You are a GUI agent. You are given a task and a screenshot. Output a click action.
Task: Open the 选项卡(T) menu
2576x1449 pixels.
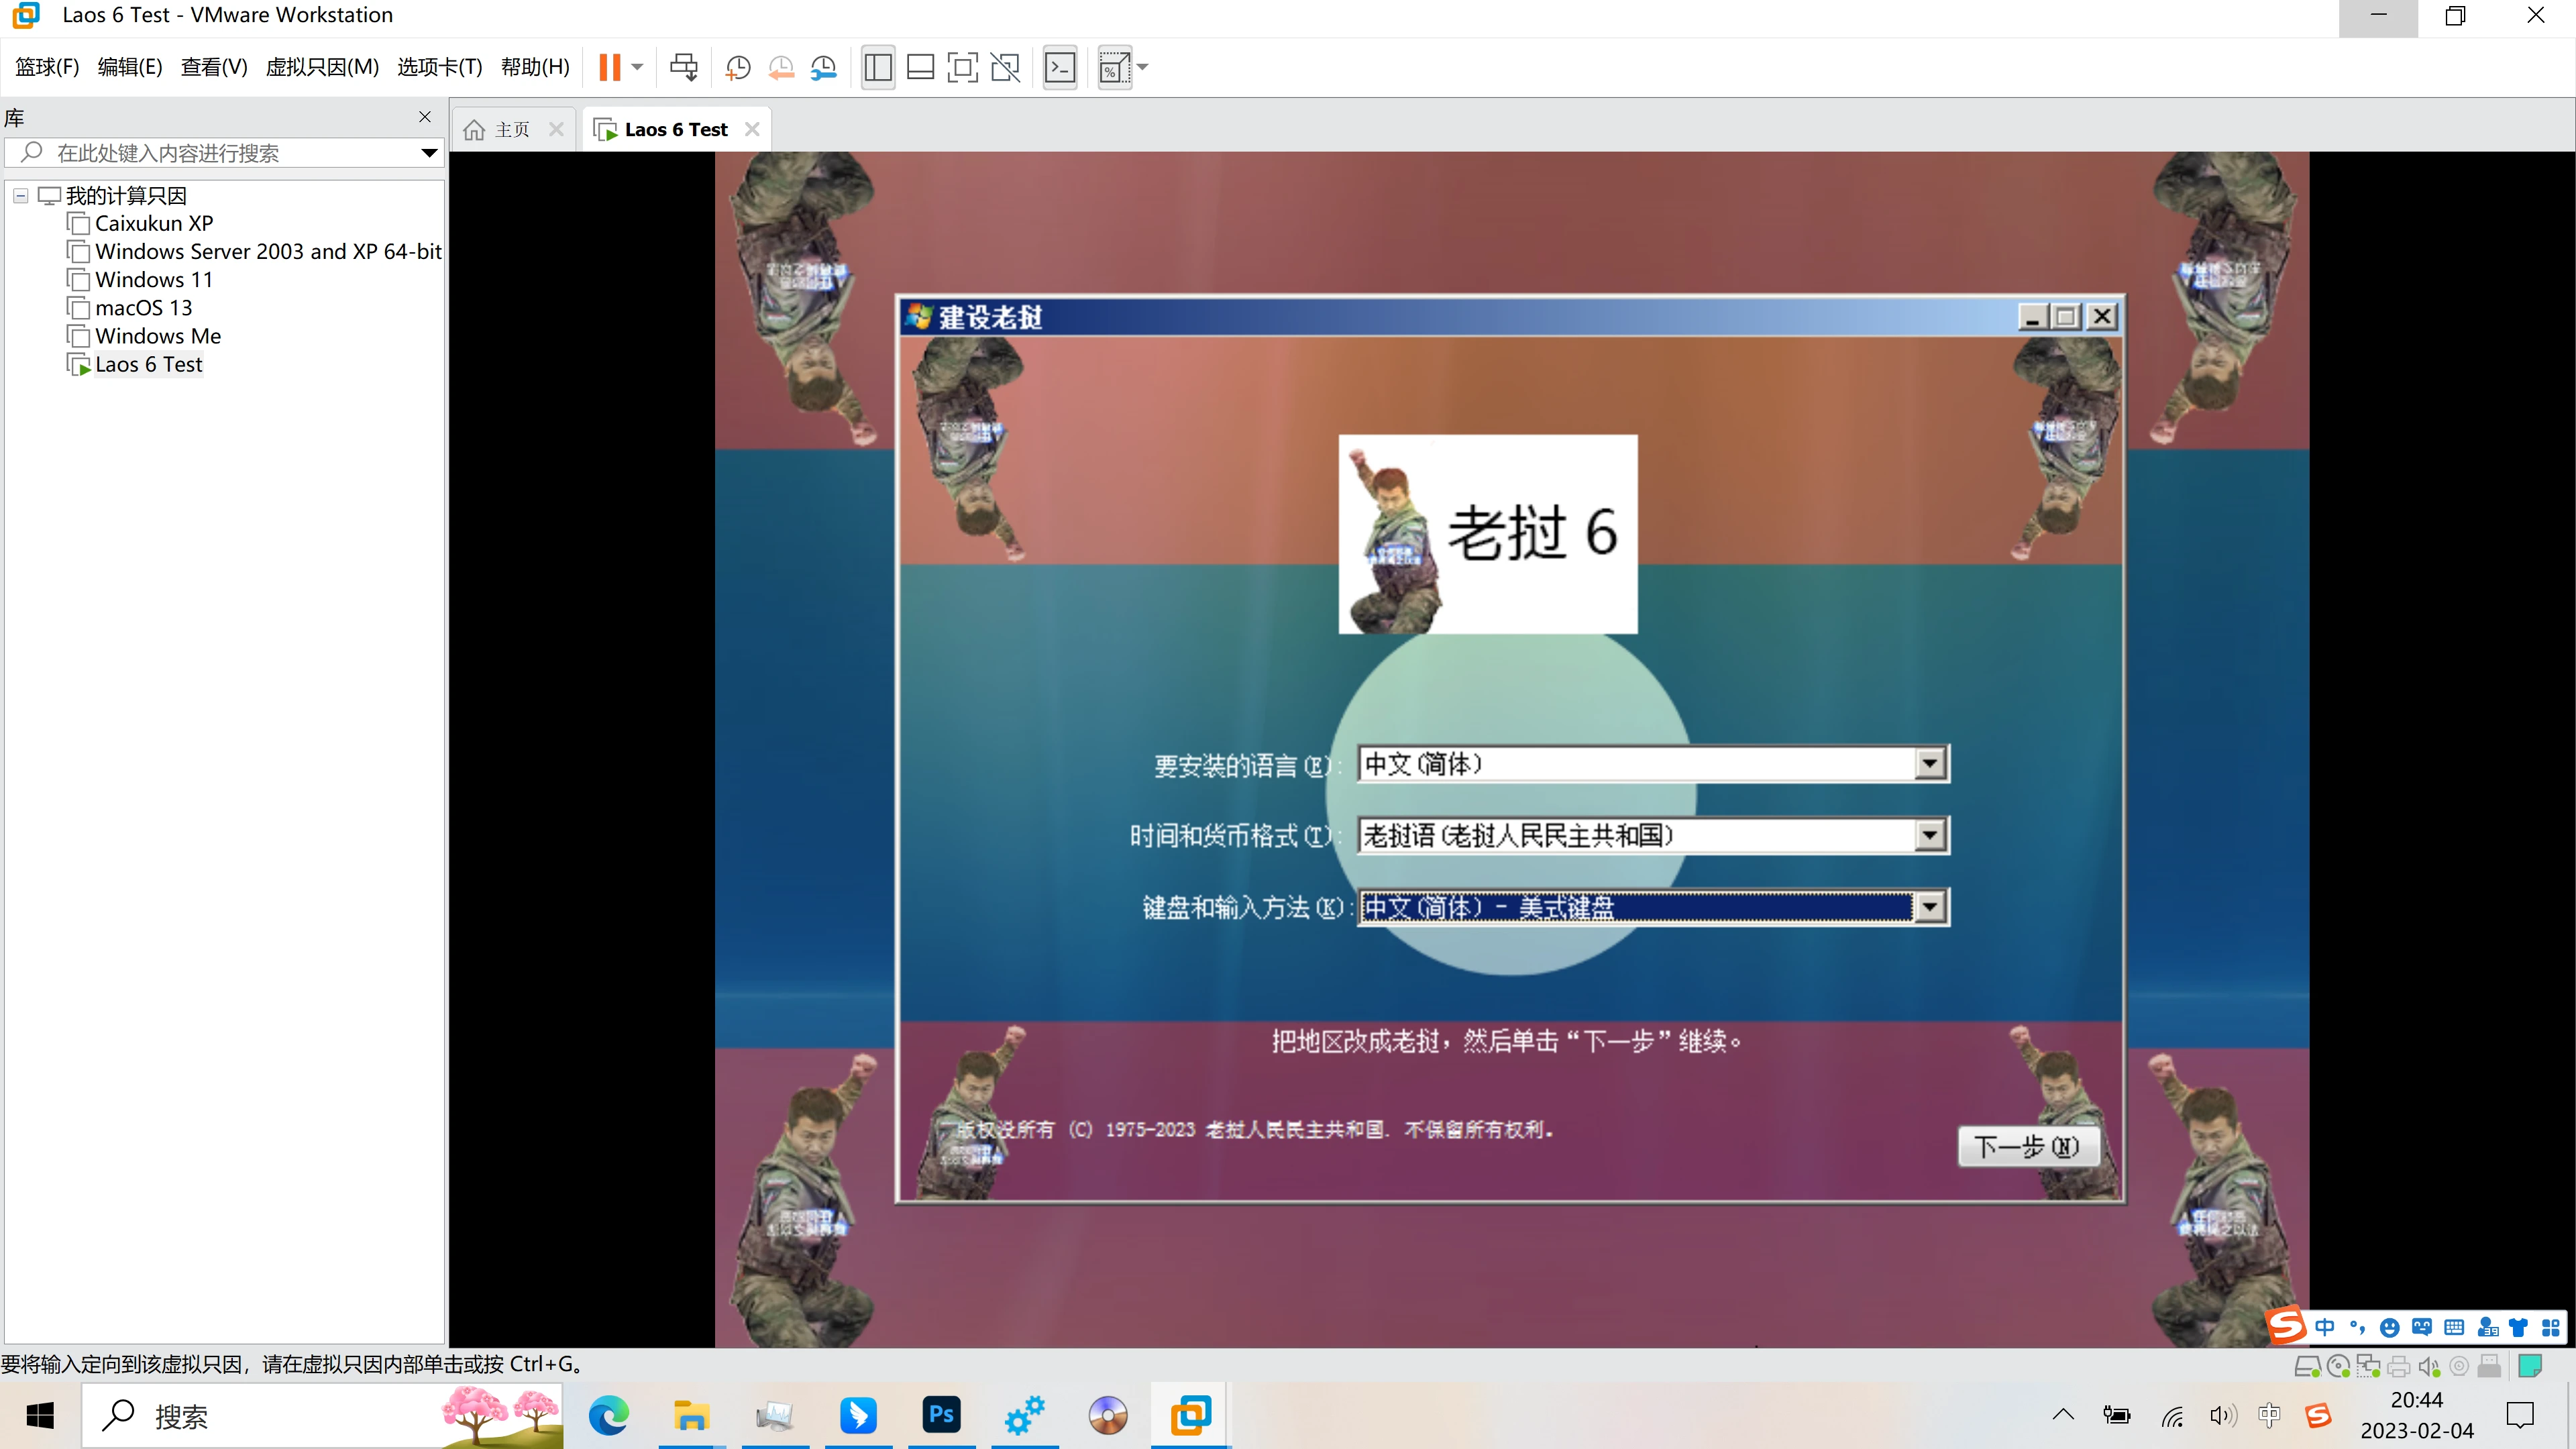pos(440,67)
